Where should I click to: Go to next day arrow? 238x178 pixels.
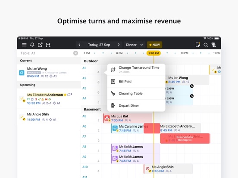pos(119,45)
